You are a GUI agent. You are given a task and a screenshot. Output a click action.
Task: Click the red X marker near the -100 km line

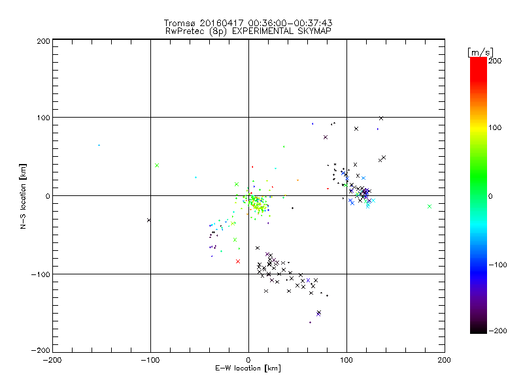[238, 261]
